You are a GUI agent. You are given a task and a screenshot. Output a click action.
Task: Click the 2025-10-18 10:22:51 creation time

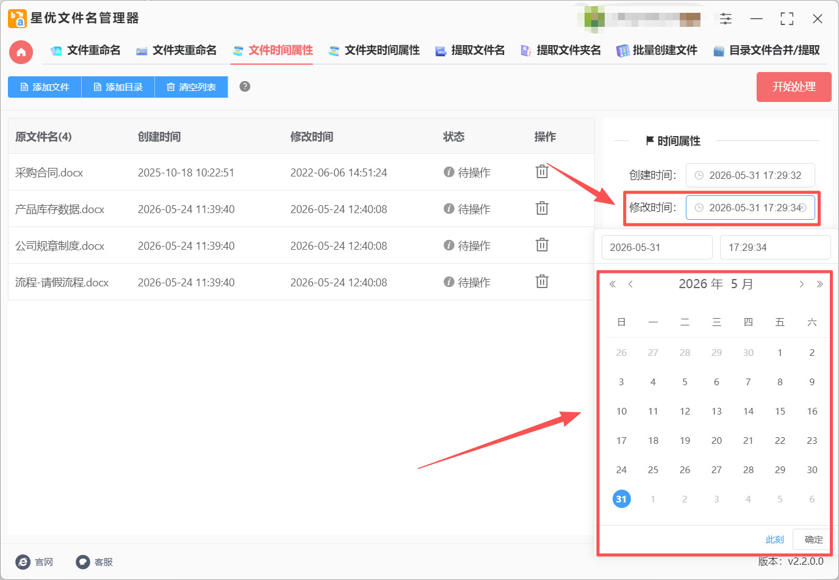click(x=186, y=173)
